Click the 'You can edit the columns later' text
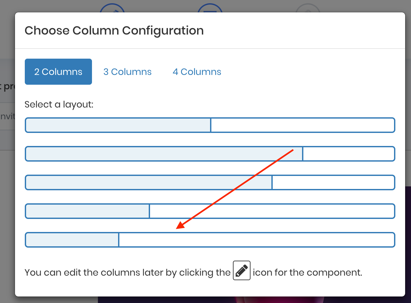 pyautogui.click(x=127, y=272)
